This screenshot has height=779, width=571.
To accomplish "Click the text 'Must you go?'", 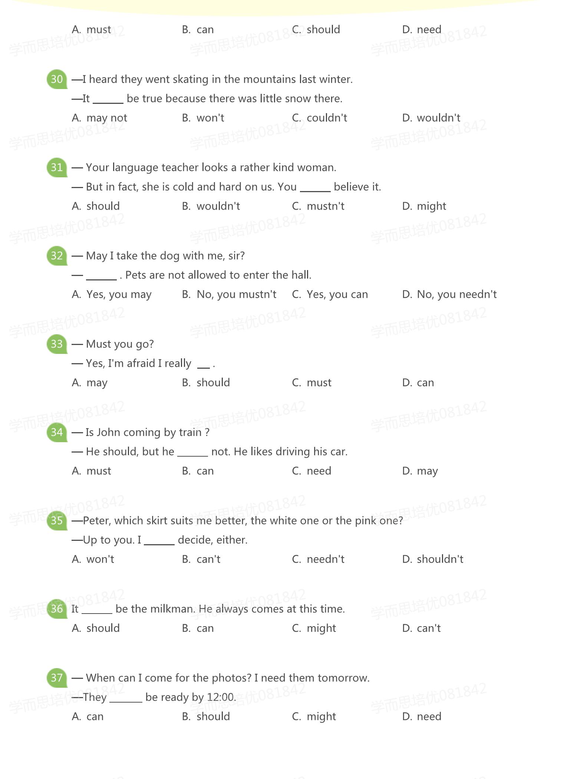I will click(x=120, y=345).
